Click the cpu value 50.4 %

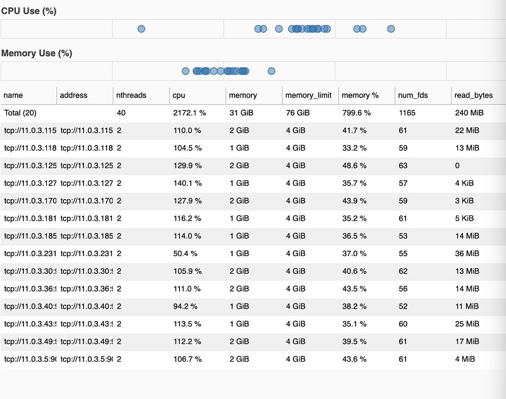(x=185, y=254)
